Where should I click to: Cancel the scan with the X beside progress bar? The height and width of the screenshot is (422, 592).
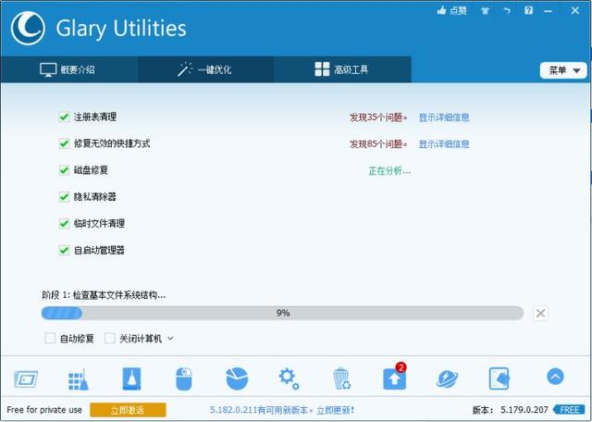tap(540, 313)
